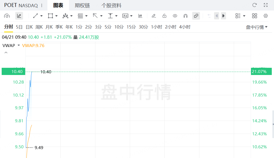Select the 5分 timeframe

point(108,27)
